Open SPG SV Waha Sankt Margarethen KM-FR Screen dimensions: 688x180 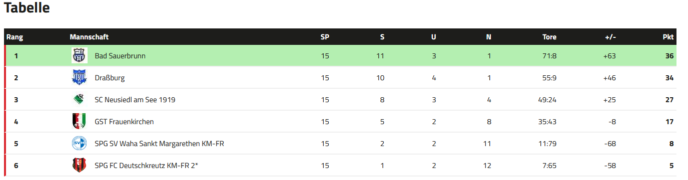click(159, 144)
